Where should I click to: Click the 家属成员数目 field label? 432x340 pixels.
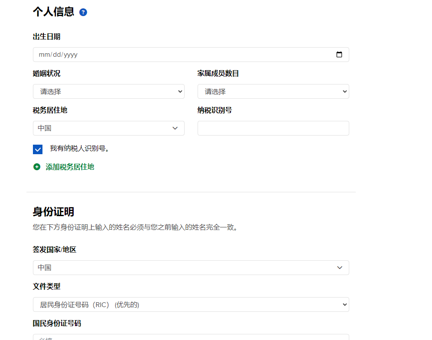[x=218, y=74]
